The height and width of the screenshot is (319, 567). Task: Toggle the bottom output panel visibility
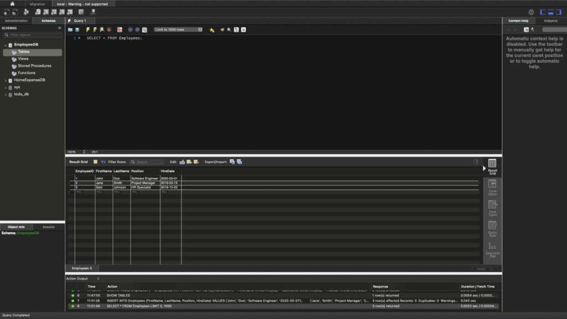(x=551, y=12)
